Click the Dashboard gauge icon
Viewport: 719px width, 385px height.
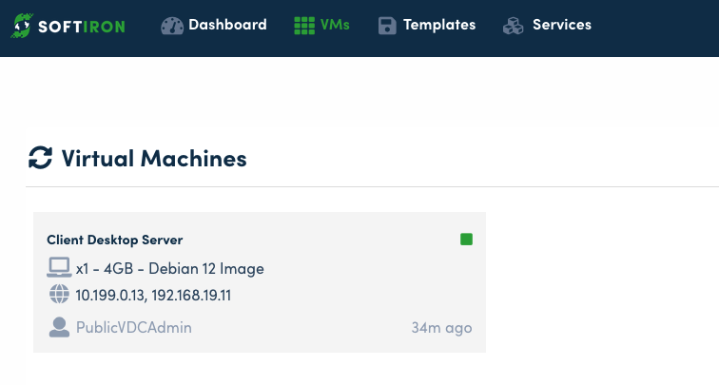click(171, 26)
